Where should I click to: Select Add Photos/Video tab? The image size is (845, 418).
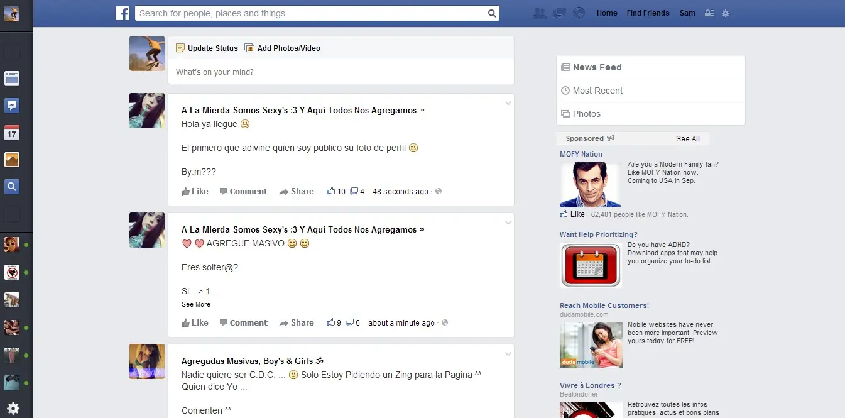(282, 48)
